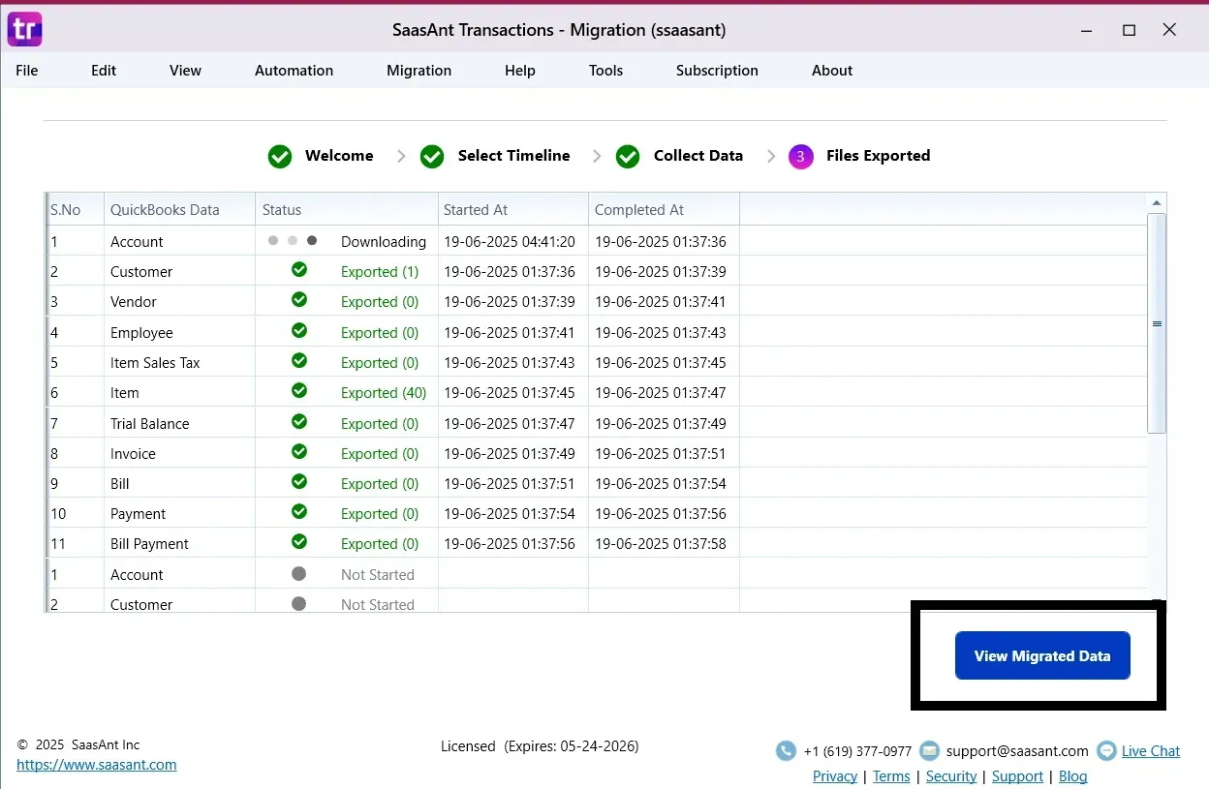The height and width of the screenshot is (789, 1209).
Task: Open the Edit menu
Action: (x=104, y=71)
